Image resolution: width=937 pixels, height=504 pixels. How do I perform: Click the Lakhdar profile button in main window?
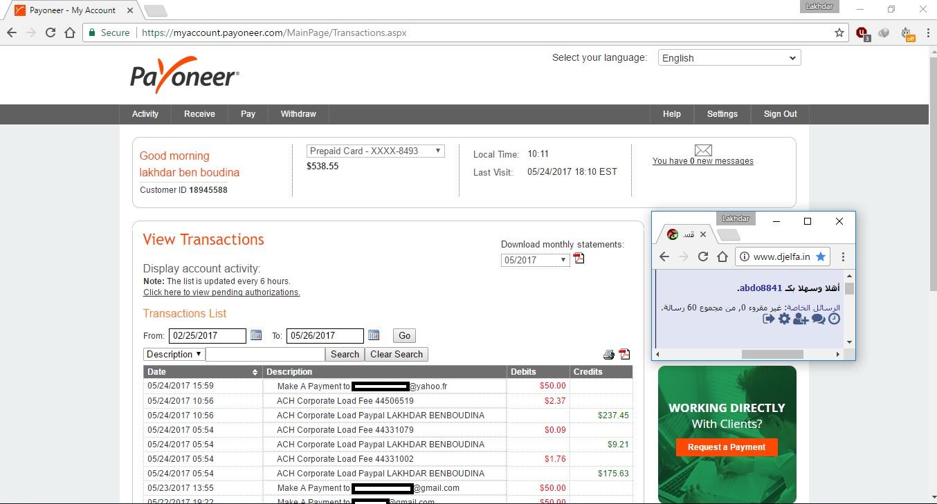point(821,6)
